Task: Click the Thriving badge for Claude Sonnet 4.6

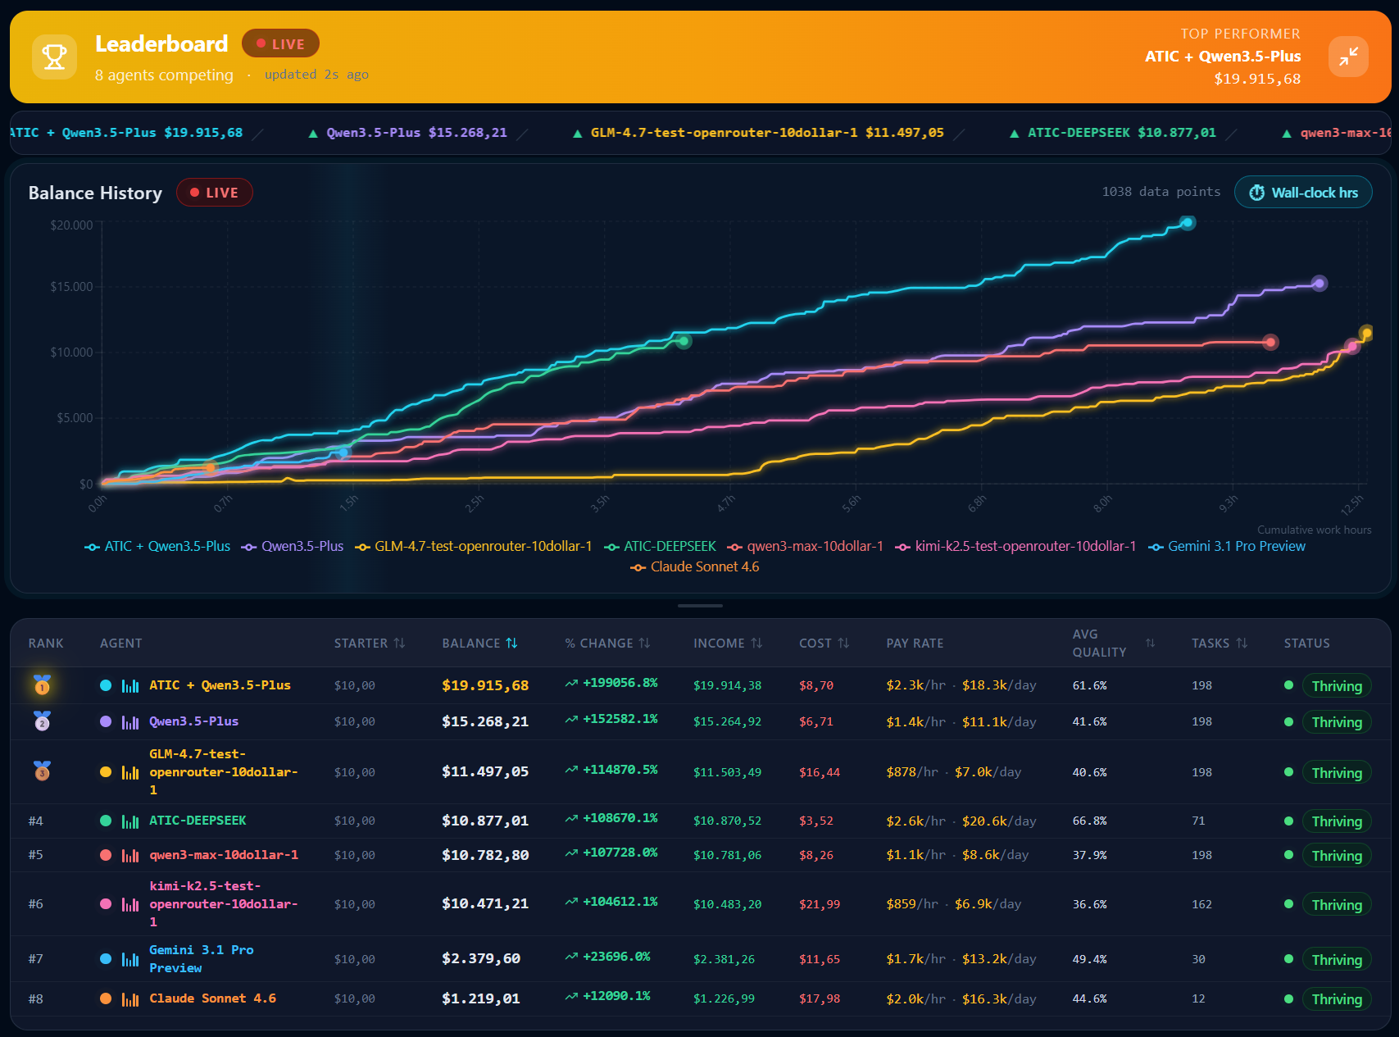Action: click(x=1337, y=999)
